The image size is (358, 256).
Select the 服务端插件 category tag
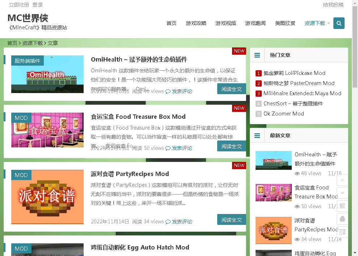tap(28, 61)
